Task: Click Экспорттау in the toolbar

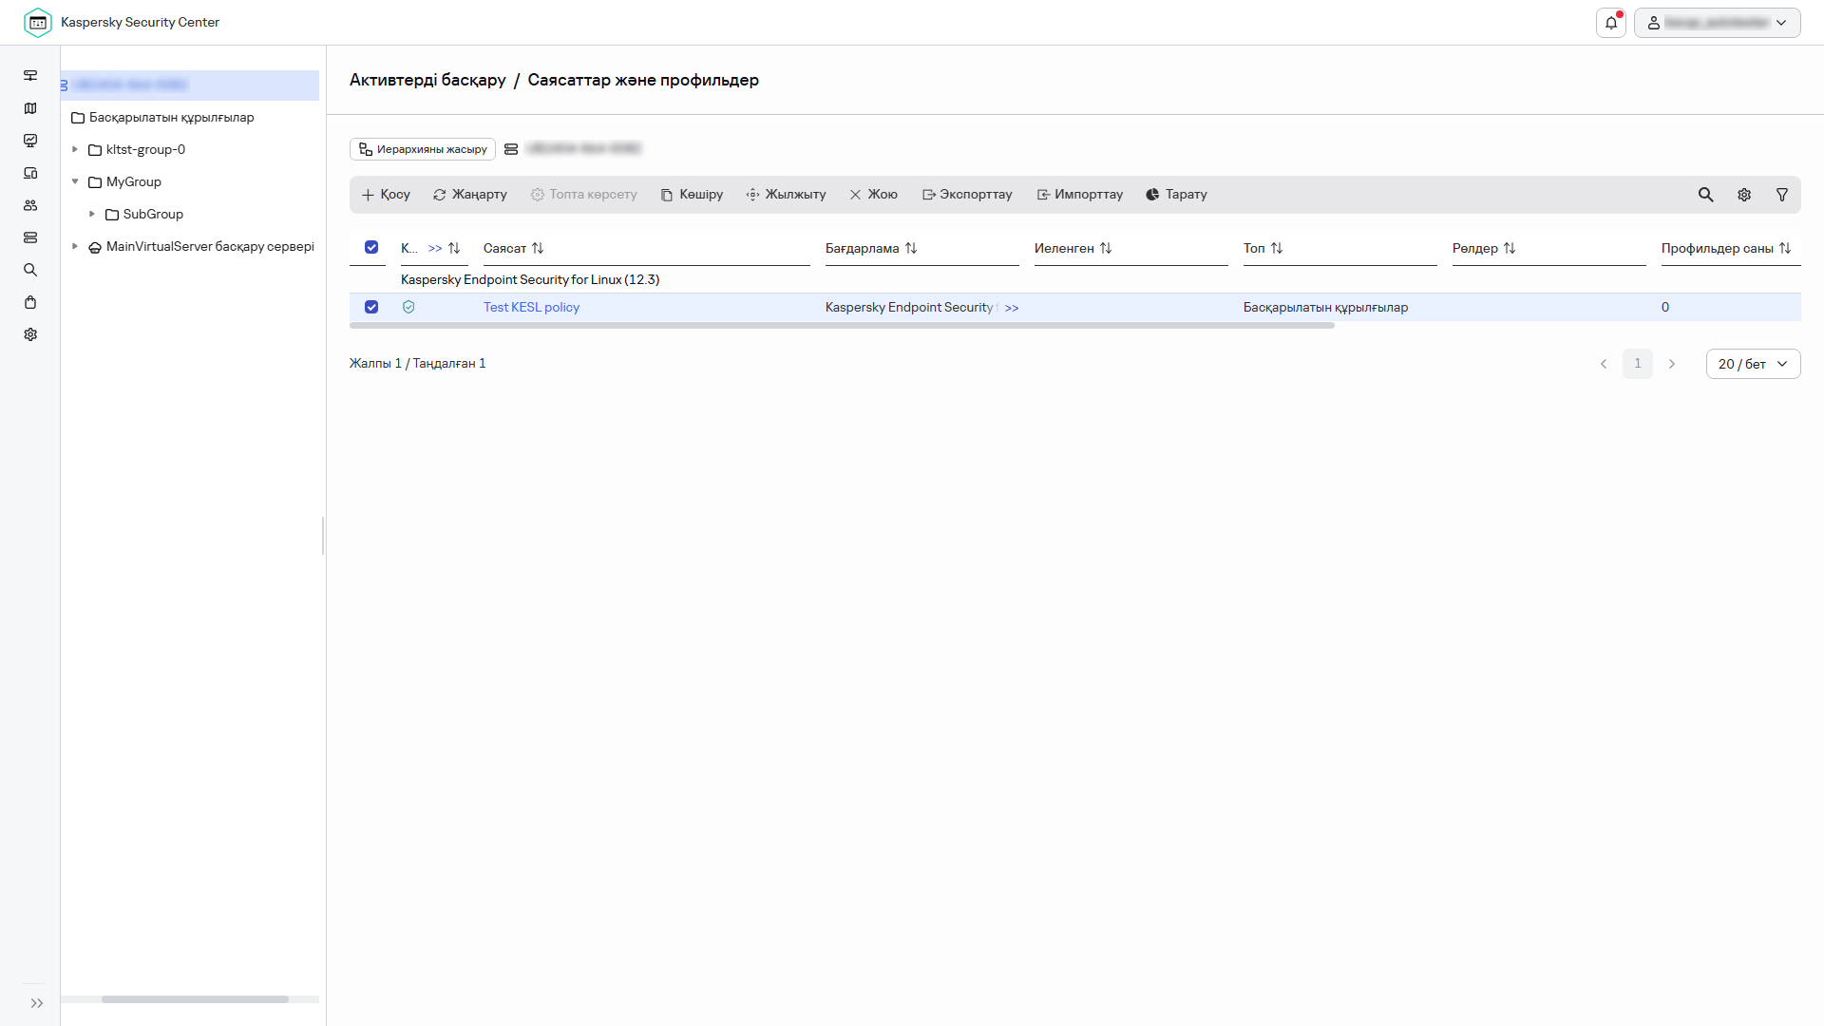Action: pos(967,195)
